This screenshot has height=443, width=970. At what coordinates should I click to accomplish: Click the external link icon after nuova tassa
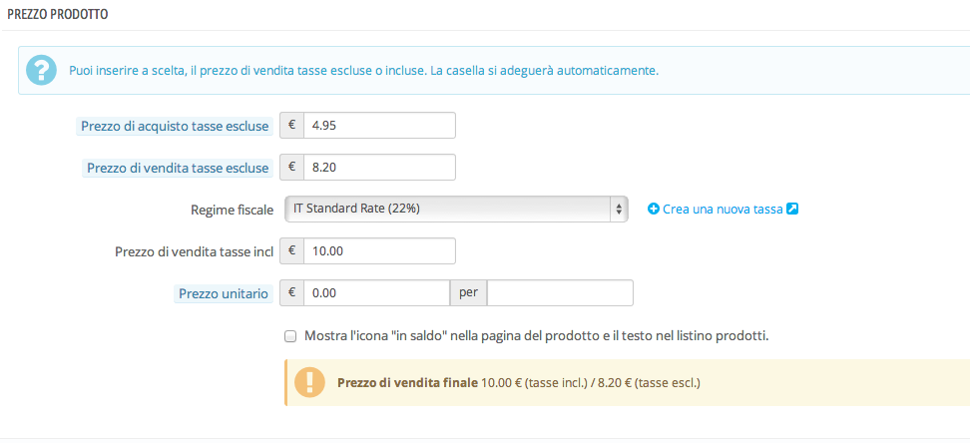[792, 209]
